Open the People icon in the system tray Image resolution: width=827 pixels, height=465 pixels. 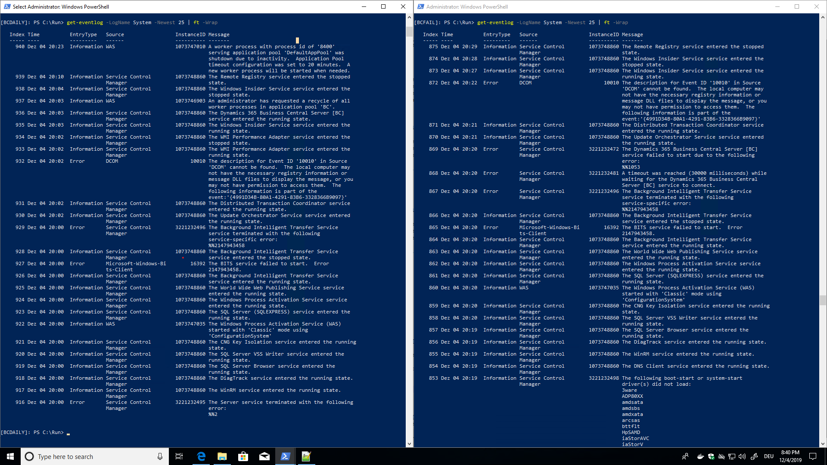pyautogui.click(x=685, y=456)
